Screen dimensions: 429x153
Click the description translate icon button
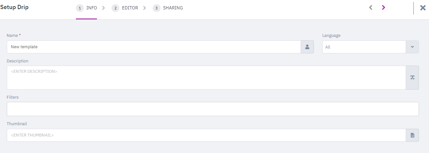[412, 78]
